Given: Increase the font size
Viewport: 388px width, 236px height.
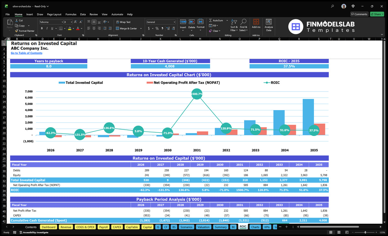Looking at the screenshot, I should pyautogui.click(x=76, y=22).
